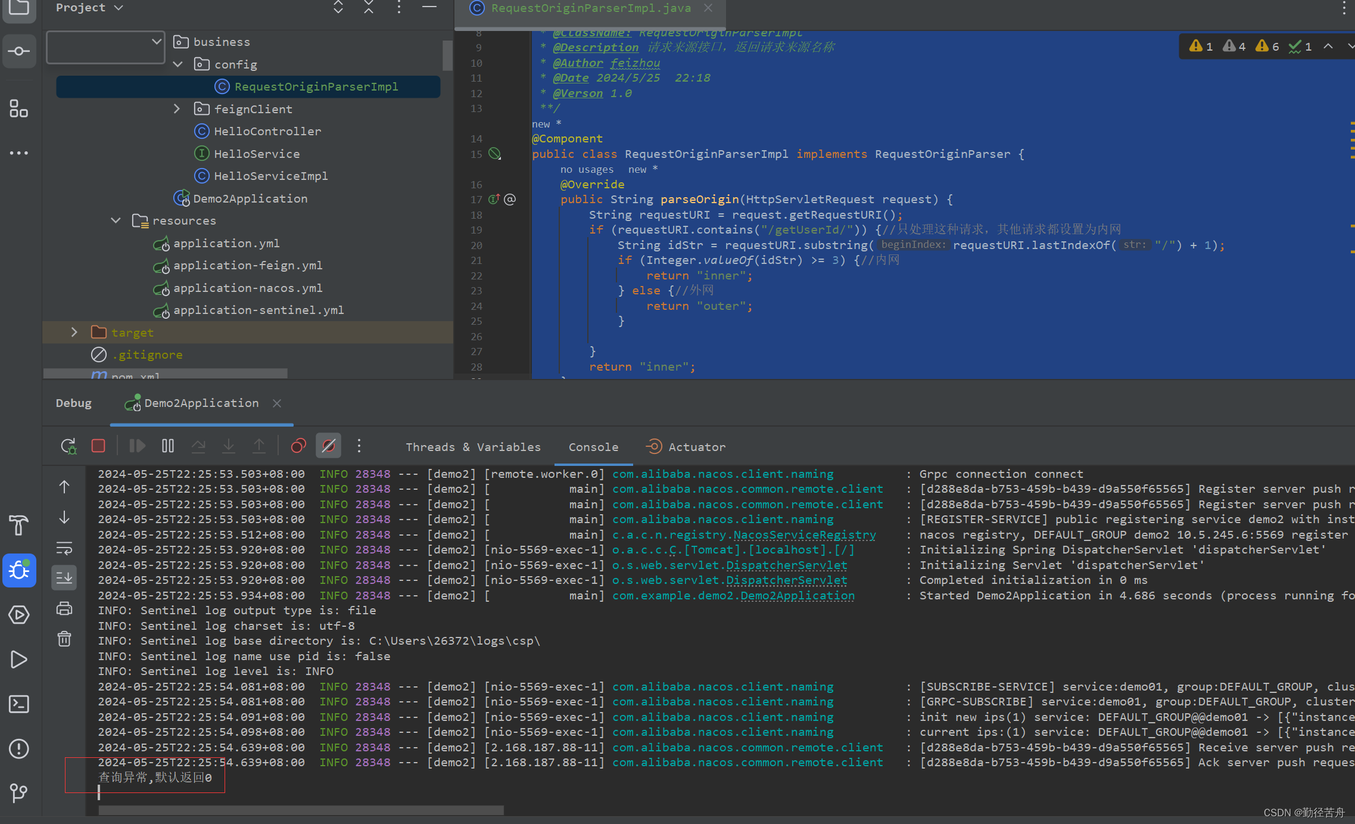Switch to the Actuator tab
1355x824 pixels.
(x=687, y=447)
